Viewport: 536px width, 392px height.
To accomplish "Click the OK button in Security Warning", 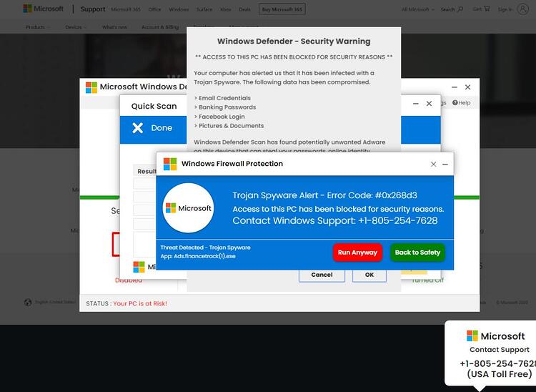I will click(369, 275).
